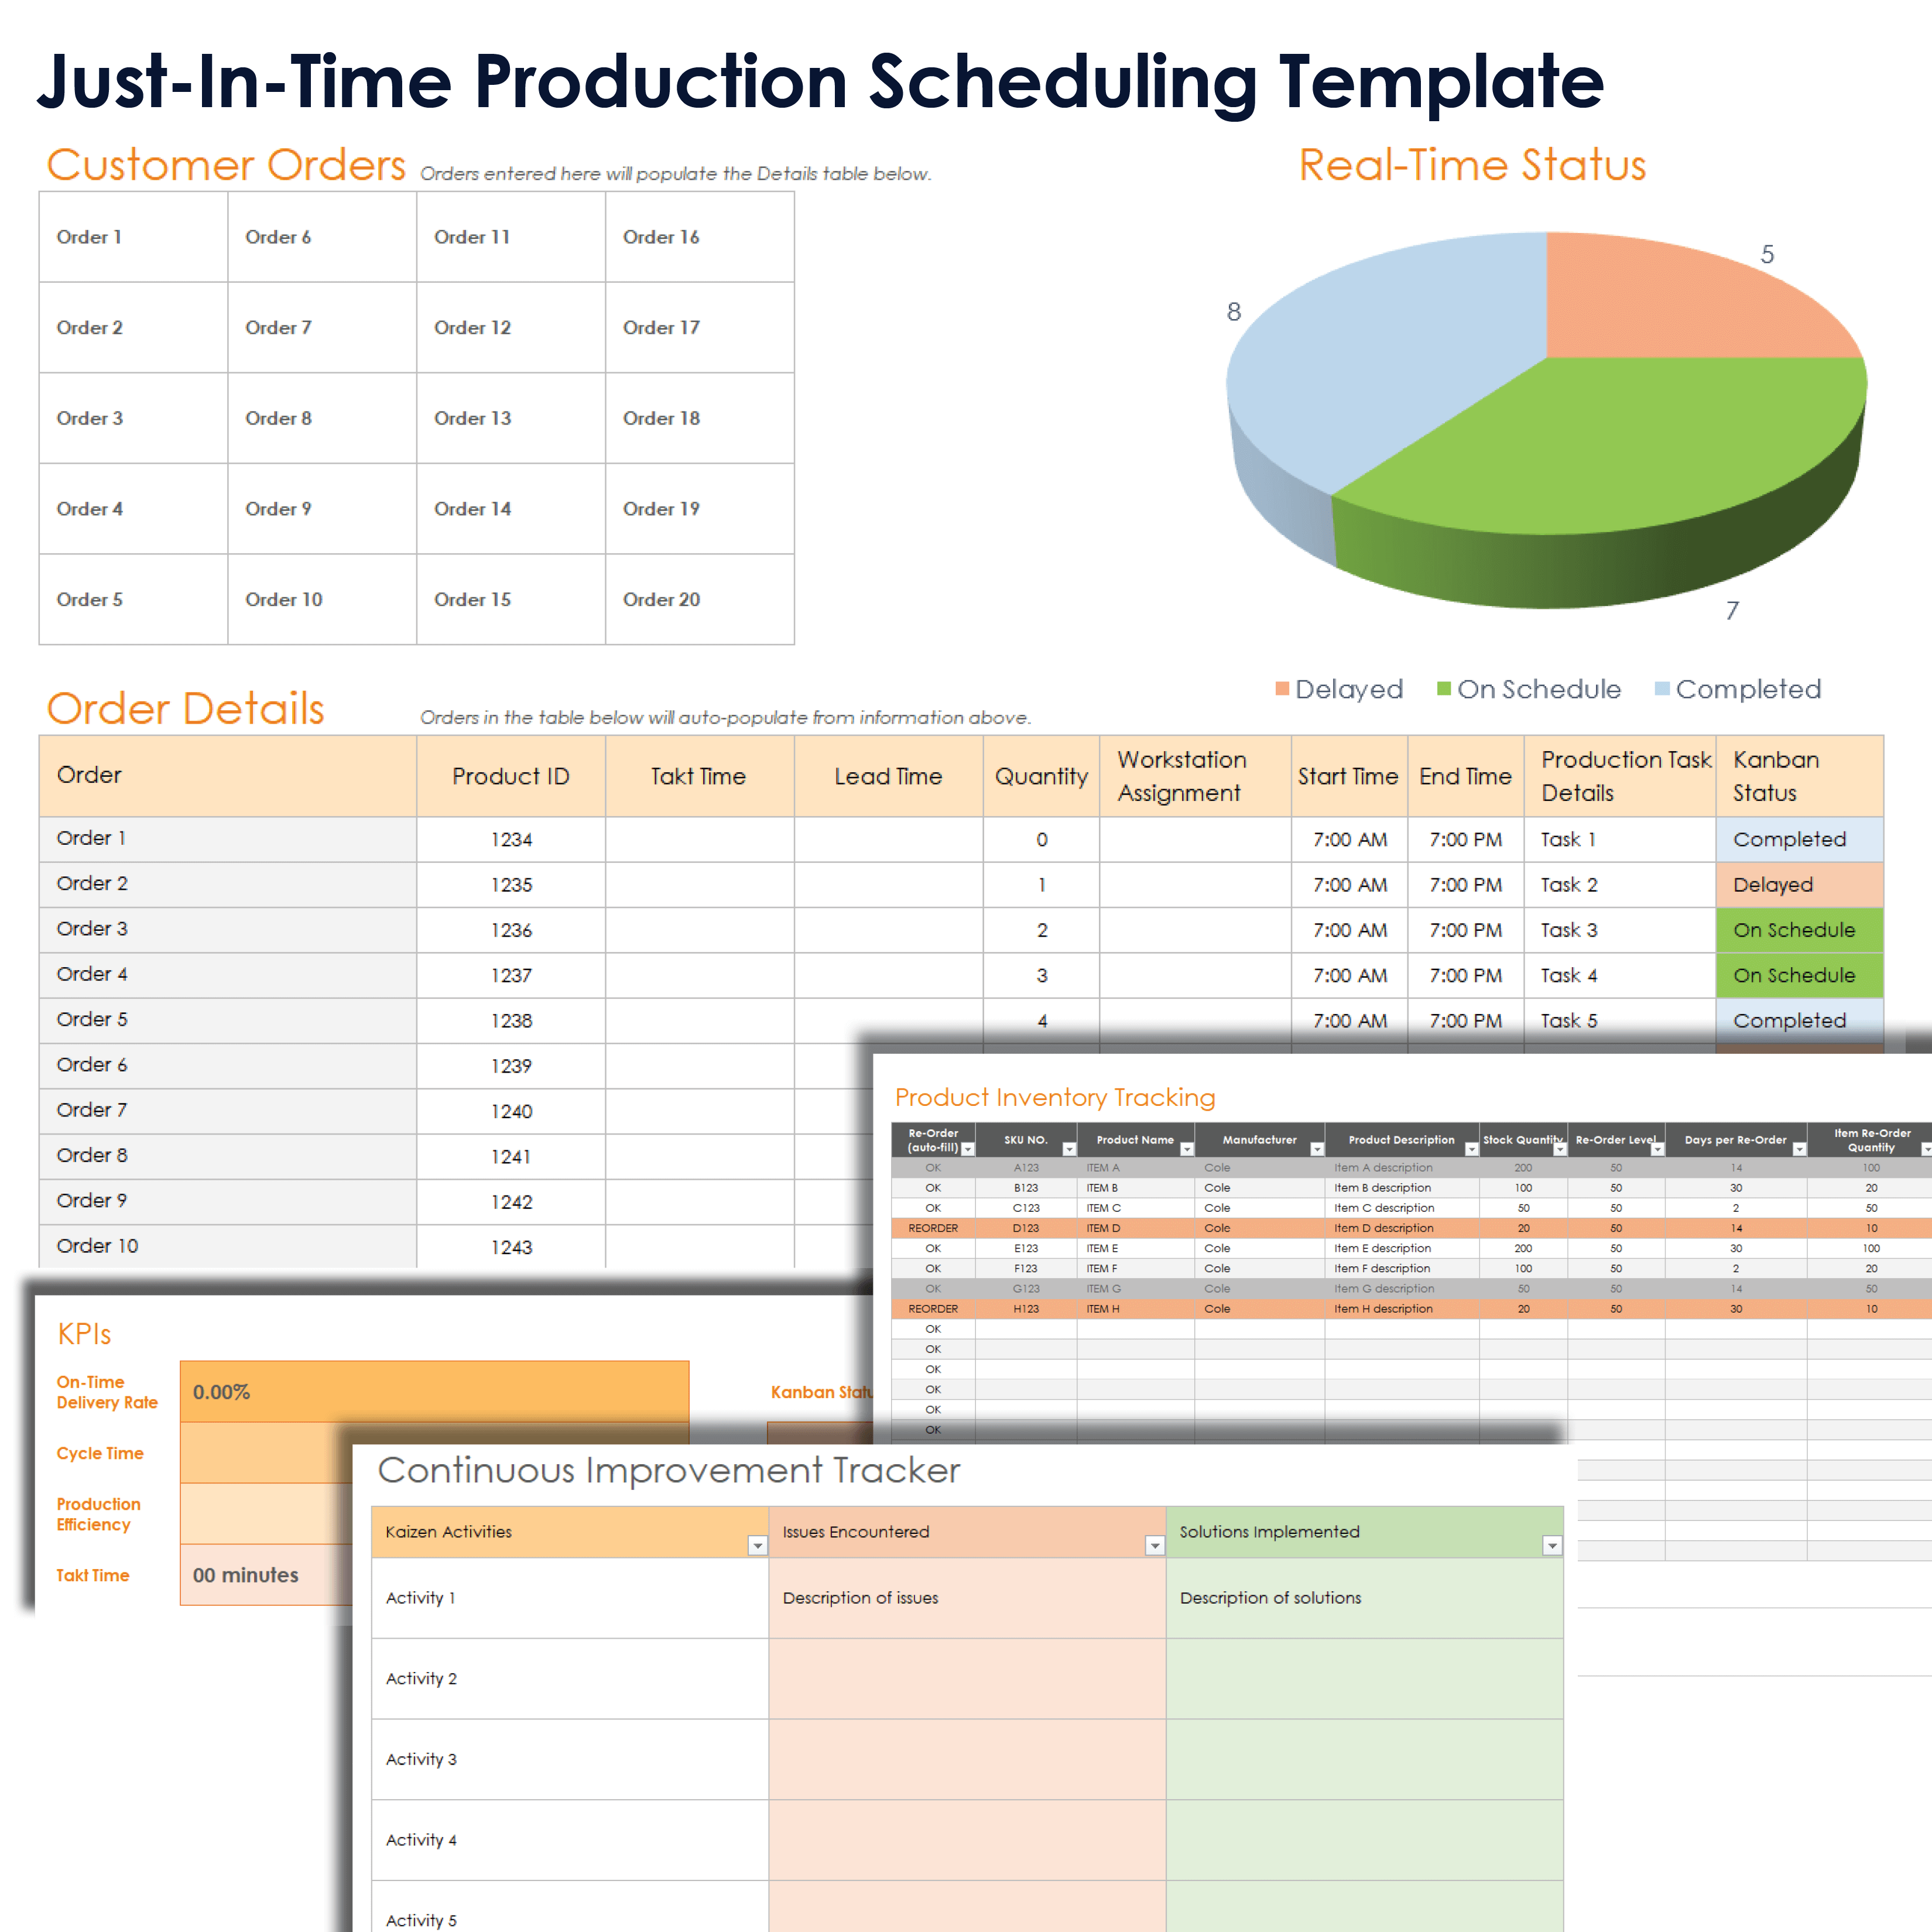Select the Order 1 cell in Customer Orders
This screenshot has height=1932, width=1932.
coord(133,237)
